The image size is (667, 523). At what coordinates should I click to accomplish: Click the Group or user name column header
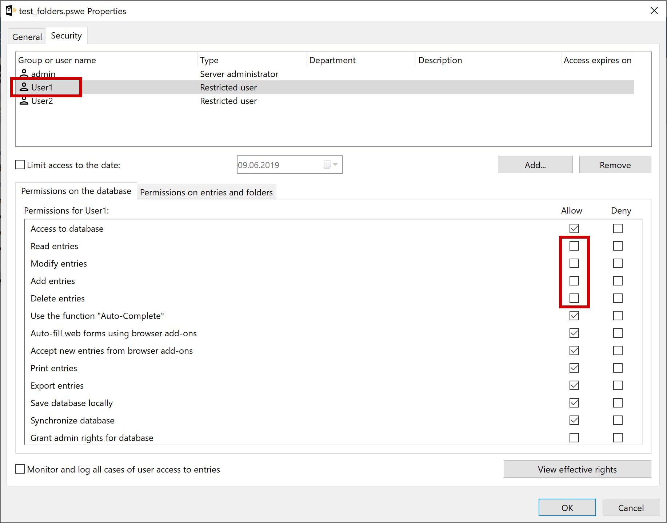point(107,60)
